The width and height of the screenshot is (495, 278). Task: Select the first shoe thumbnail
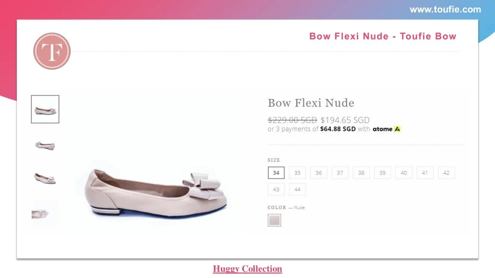coord(45,109)
